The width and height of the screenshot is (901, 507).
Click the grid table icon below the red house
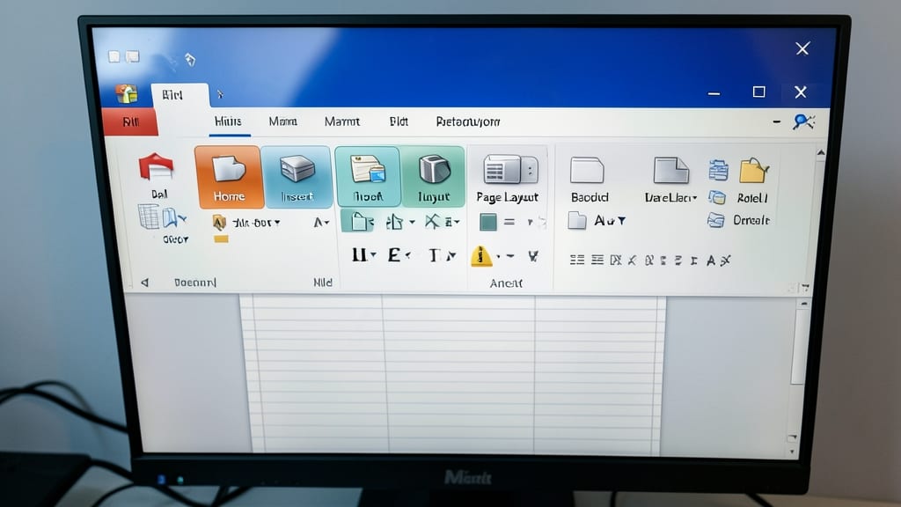click(149, 217)
